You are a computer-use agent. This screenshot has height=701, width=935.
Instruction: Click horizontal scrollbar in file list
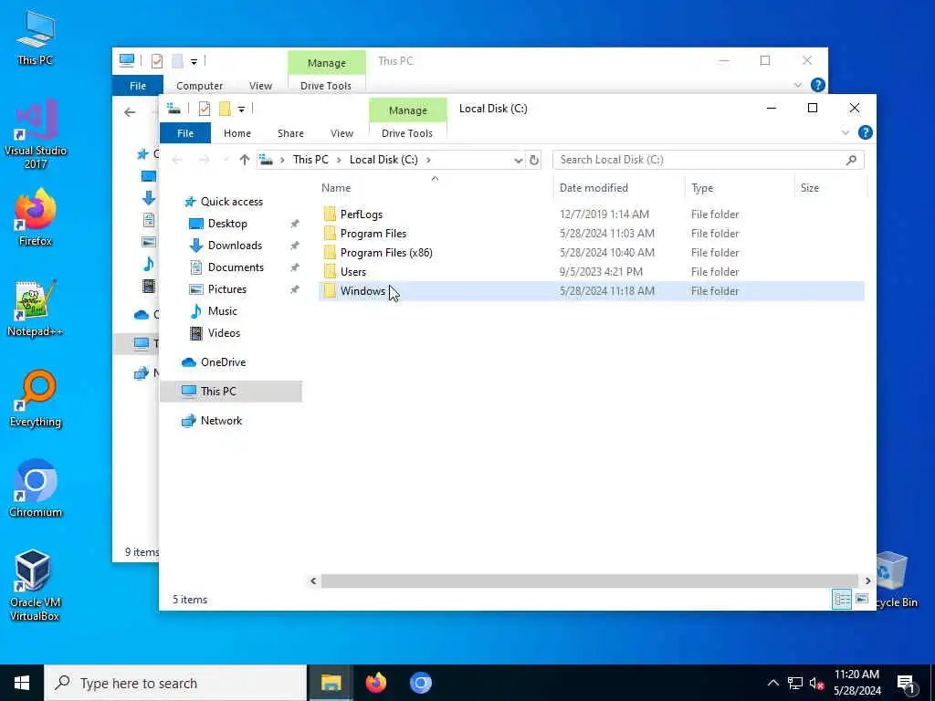(x=589, y=581)
